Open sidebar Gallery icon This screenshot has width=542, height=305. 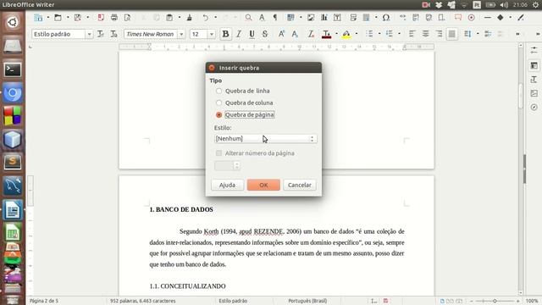point(534,93)
